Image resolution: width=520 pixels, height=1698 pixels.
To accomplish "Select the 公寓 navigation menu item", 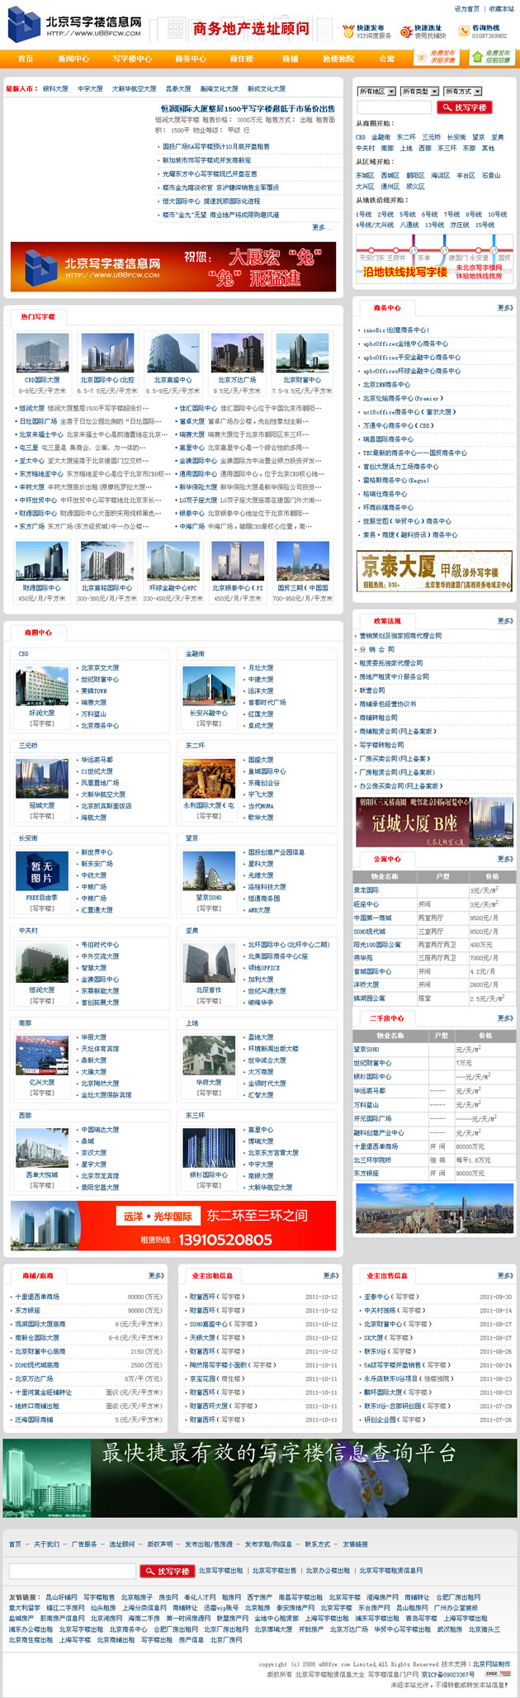I will pos(386,59).
